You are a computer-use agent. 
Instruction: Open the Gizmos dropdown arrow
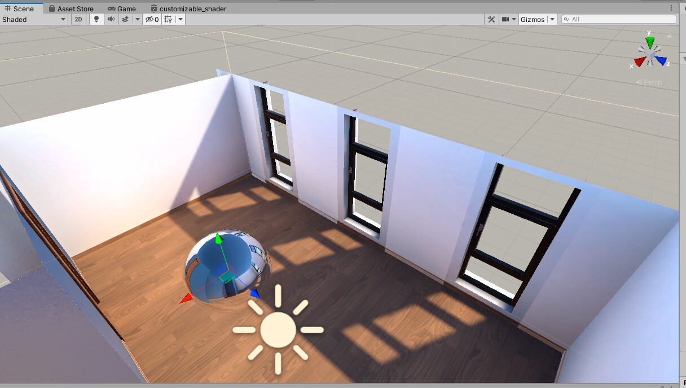(x=551, y=19)
